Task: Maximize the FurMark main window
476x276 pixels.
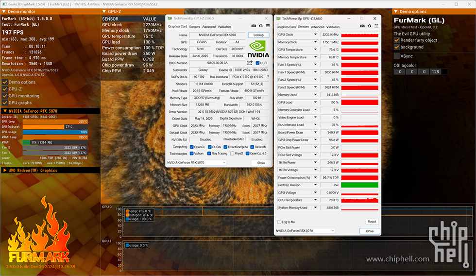Action: tap(456, 4)
